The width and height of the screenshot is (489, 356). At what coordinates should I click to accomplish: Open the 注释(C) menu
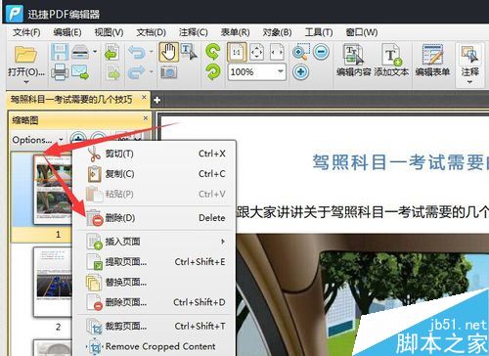(193, 32)
